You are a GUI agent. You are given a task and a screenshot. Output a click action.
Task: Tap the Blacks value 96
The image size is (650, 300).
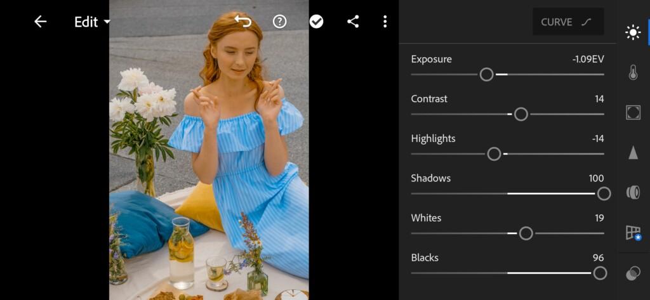pos(598,258)
